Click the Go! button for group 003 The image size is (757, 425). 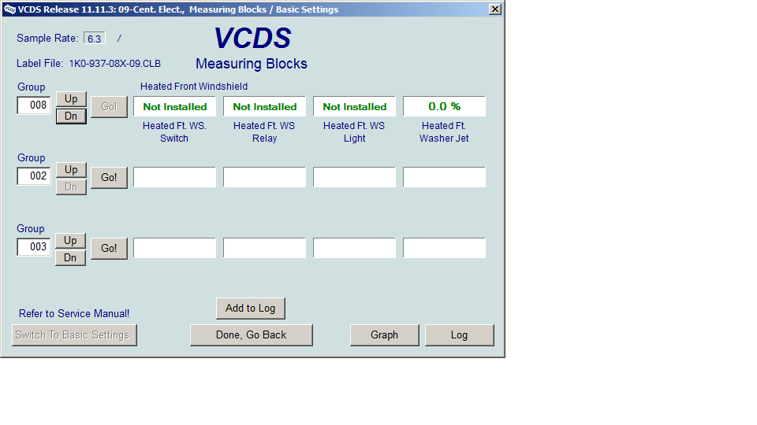[x=109, y=248]
